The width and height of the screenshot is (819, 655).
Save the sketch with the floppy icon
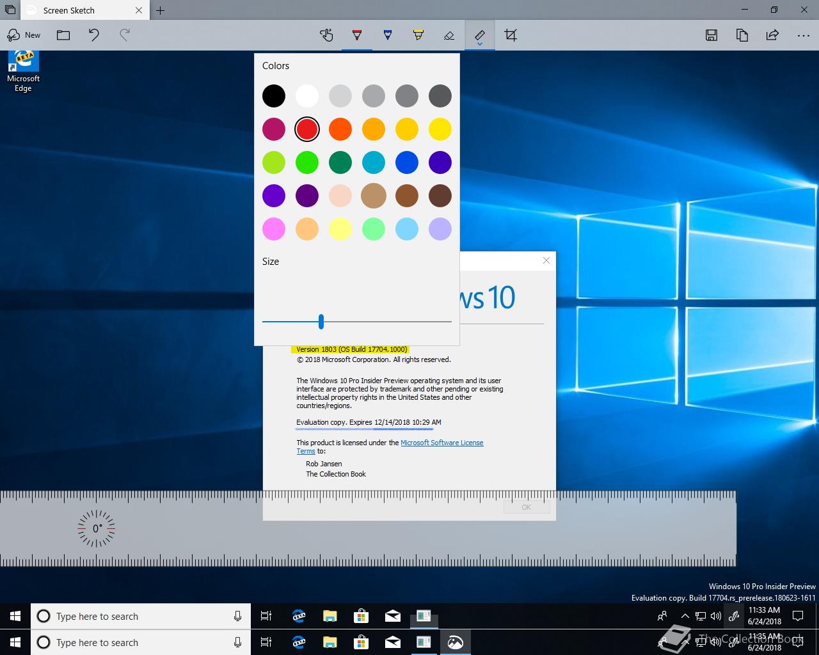coord(712,35)
